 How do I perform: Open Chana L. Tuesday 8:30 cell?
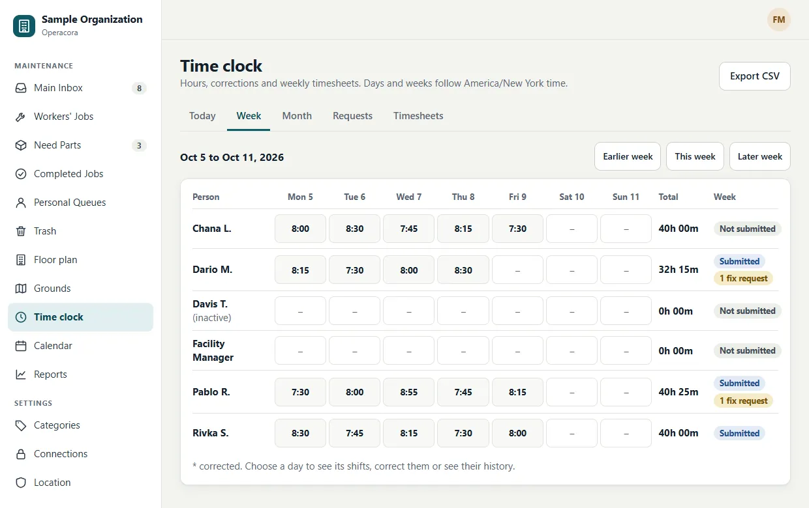[x=354, y=229]
